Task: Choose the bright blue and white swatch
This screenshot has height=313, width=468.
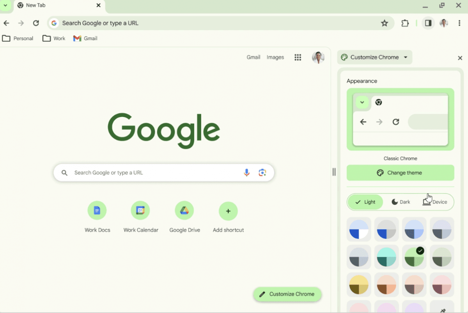Action: (359, 229)
